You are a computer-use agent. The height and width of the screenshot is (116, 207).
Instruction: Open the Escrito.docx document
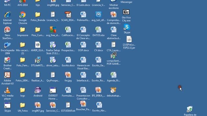click(68, 60)
